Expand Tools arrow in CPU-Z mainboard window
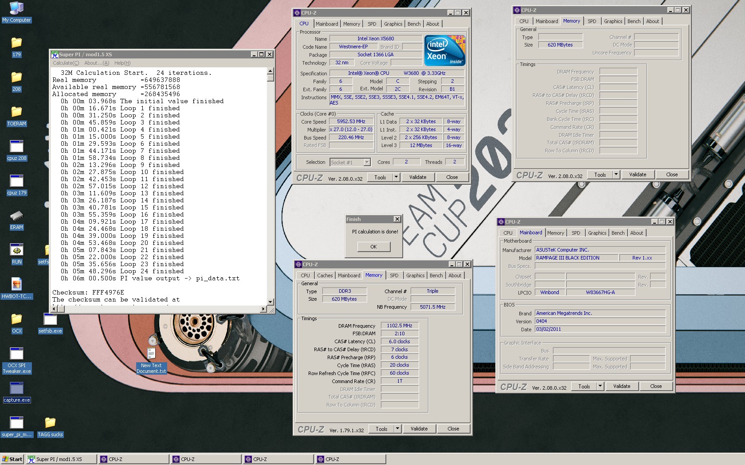Viewport: 745px width, 465px height. [600, 386]
